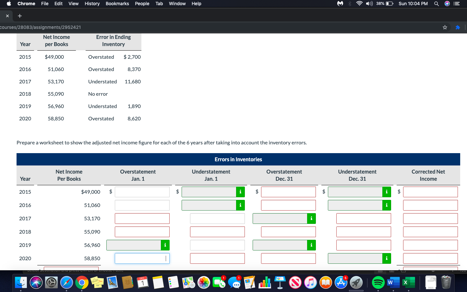Click info icon for 2019 Overstatement Jan. 1
The height and width of the screenshot is (292, 467).
(165, 245)
